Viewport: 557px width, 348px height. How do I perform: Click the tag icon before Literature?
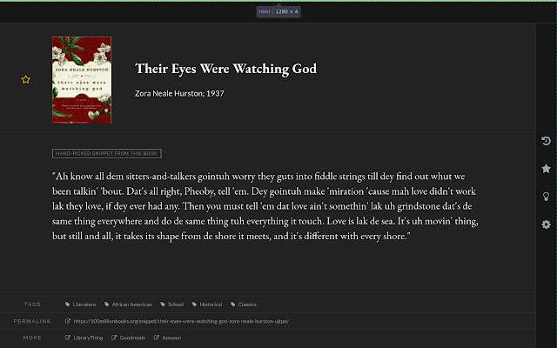(x=68, y=304)
